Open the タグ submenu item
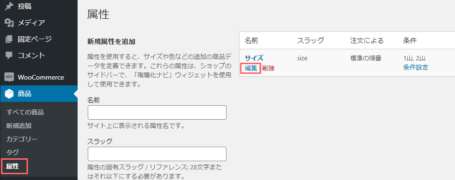Screen dimensions: 455x180 tap(13, 152)
